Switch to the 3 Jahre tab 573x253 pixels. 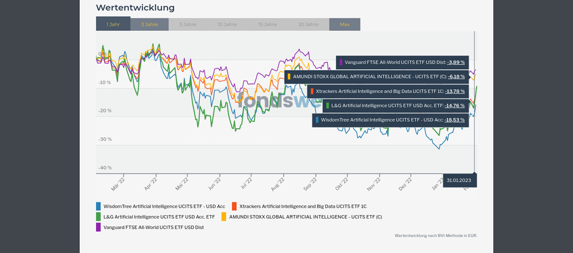(149, 24)
